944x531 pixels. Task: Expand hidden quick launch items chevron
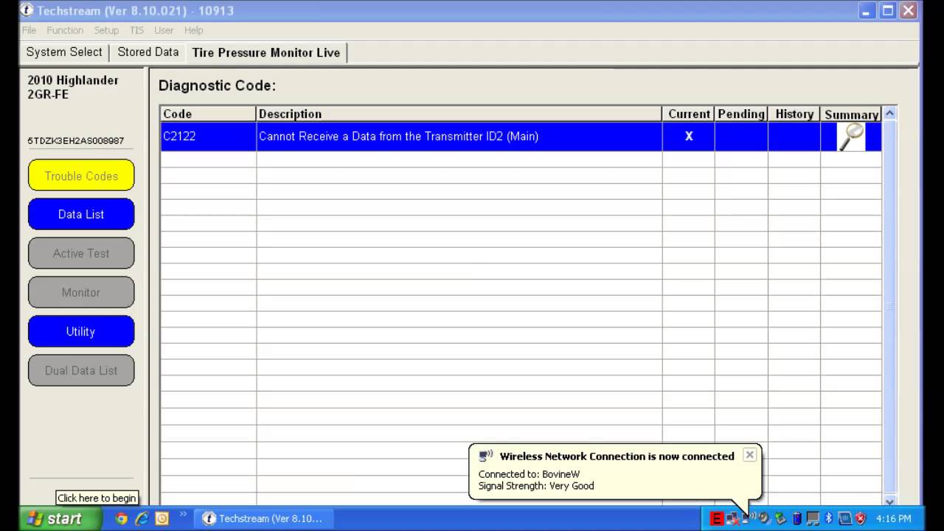(183, 514)
